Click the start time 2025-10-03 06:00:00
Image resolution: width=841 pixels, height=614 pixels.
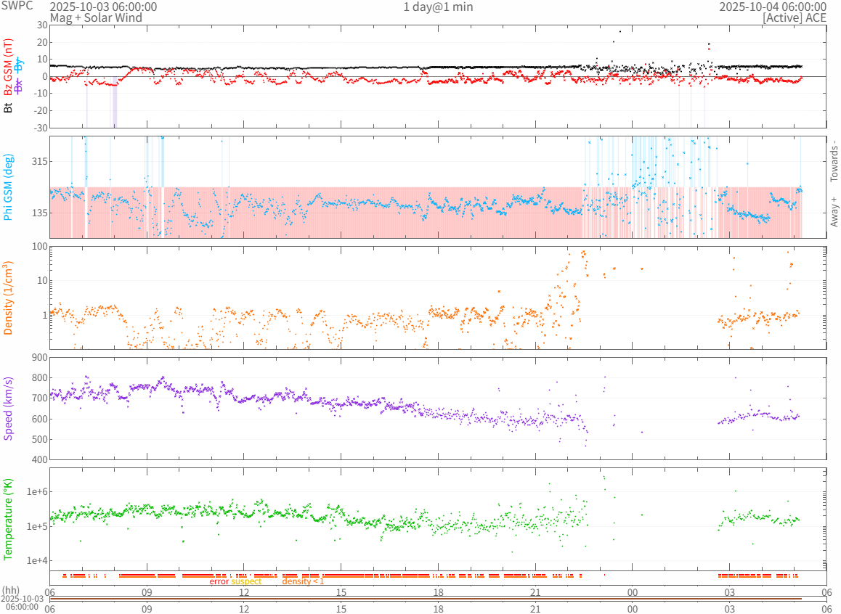(x=103, y=7)
